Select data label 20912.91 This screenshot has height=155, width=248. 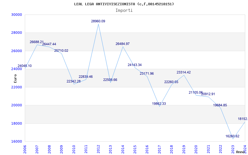point(208,94)
